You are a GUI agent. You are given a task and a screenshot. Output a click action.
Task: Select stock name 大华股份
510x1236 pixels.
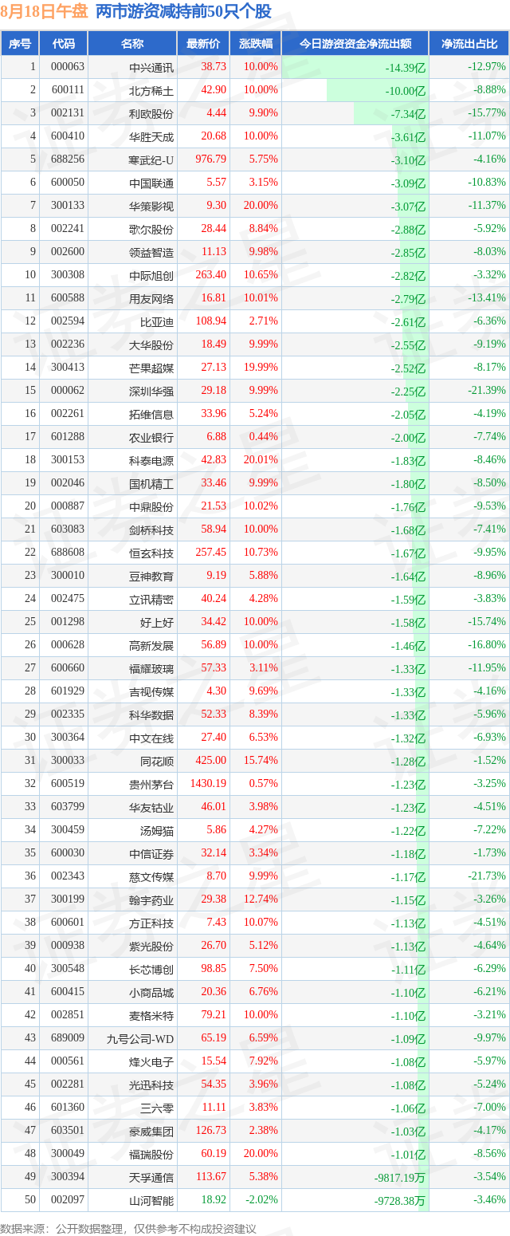click(x=151, y=344)
